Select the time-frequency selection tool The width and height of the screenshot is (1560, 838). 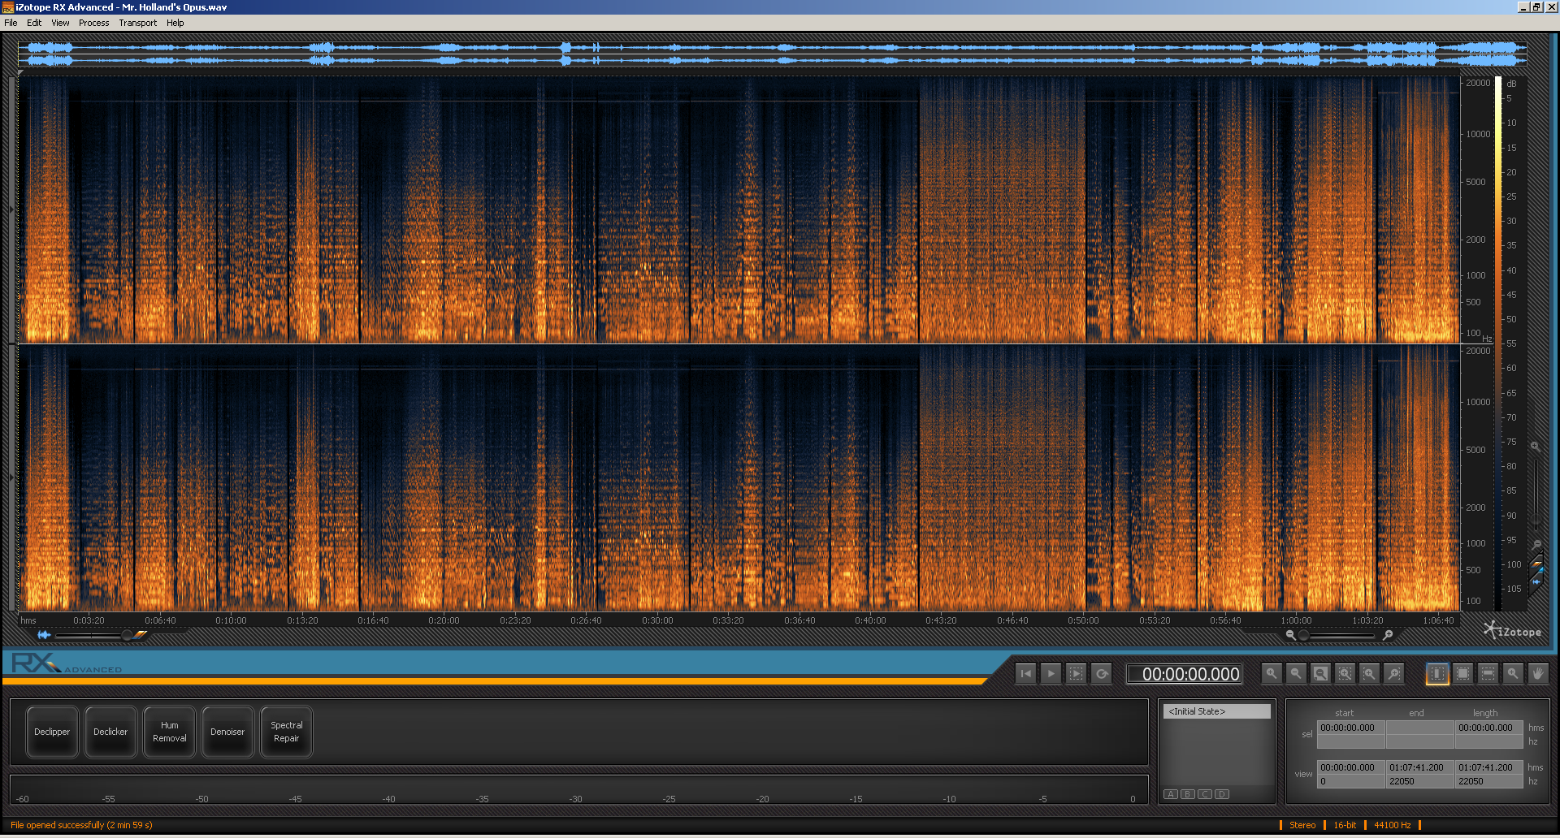1462,673
